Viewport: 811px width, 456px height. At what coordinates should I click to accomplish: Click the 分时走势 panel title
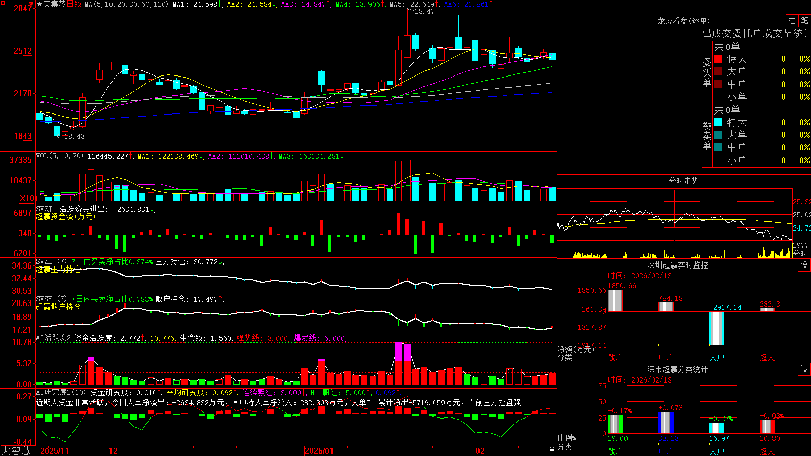point(683,181)
